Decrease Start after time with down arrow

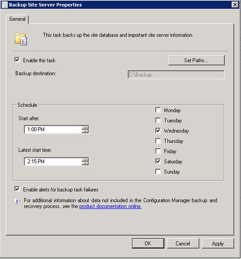[x=85, y=131]
